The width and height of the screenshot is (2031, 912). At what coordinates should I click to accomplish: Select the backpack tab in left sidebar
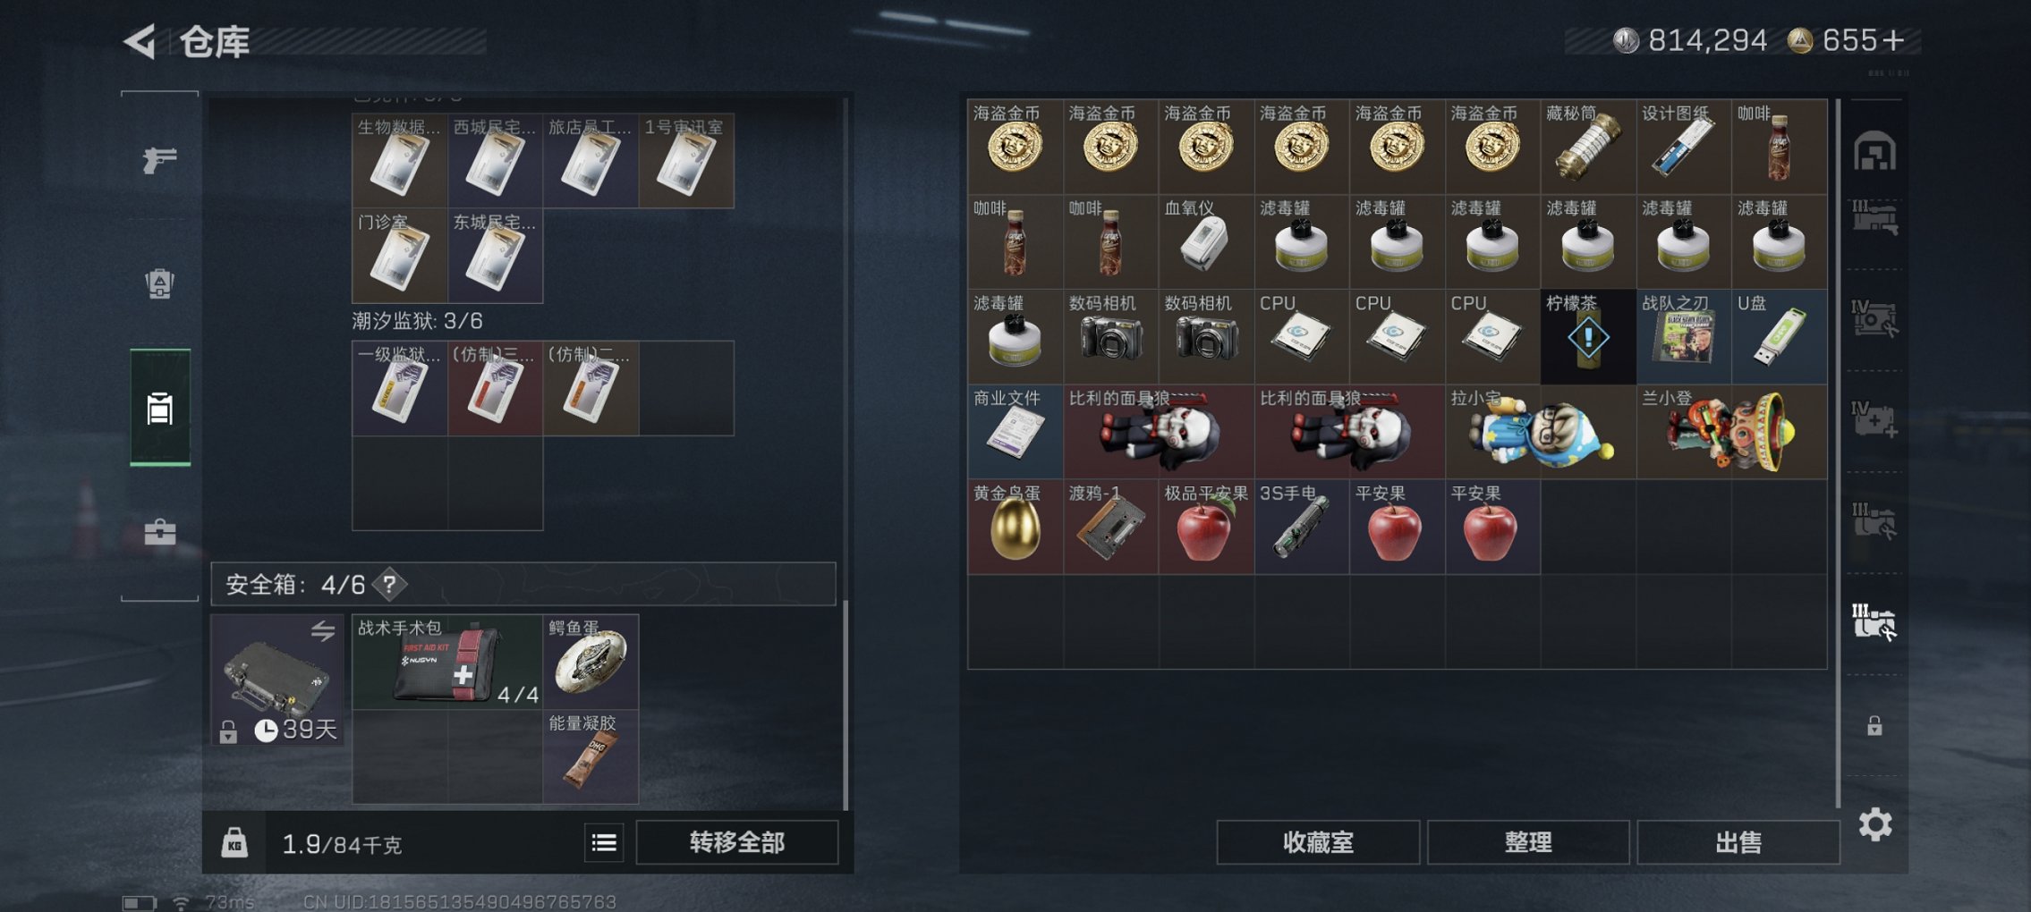pyautogui.click(x=159, y=283)
